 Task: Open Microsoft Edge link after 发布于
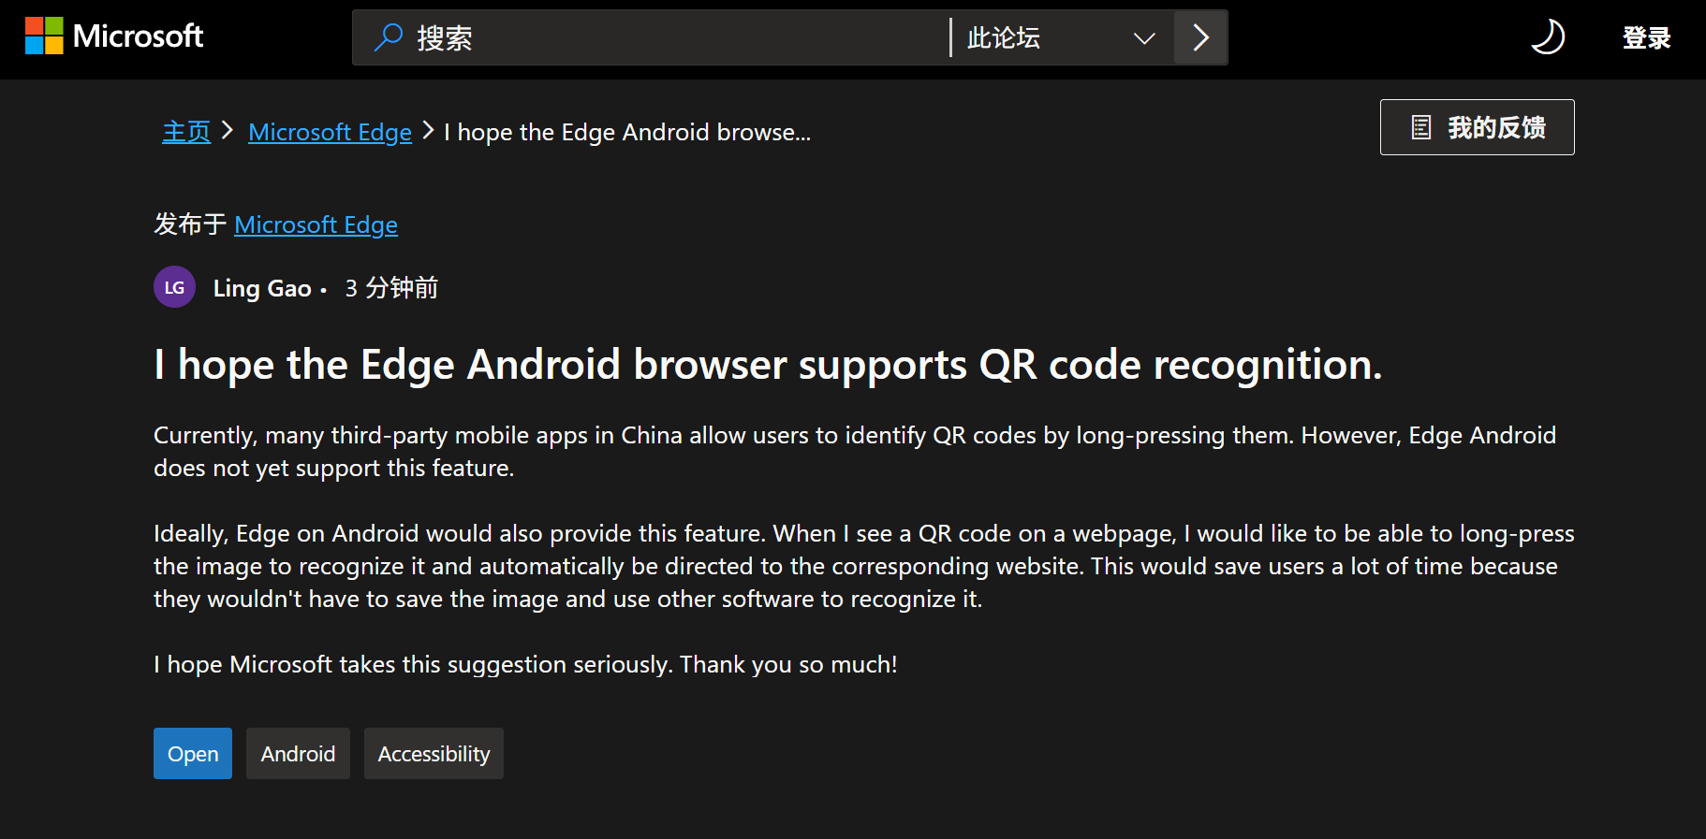click(x=316, y=224)
